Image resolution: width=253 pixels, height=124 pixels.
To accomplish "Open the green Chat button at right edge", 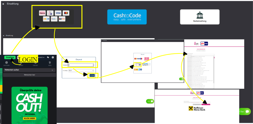I will click(245, 112).
